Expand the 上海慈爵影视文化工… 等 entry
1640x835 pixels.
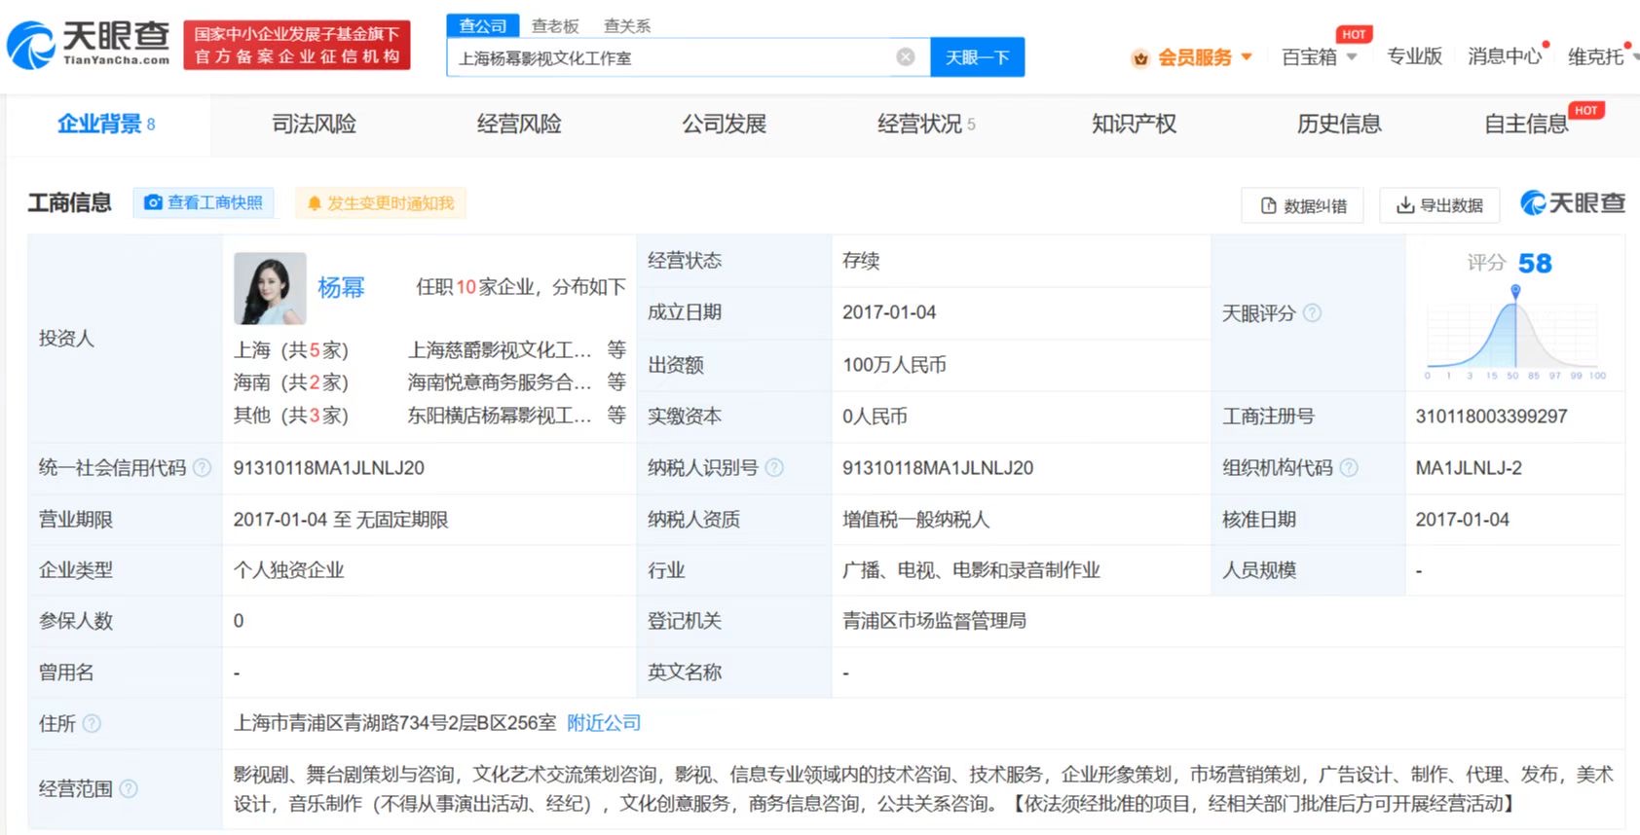516,350
